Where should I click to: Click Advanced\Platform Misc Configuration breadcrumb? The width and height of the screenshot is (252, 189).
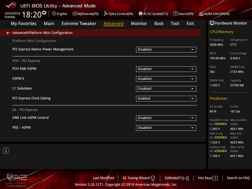(x=42, y=33)
